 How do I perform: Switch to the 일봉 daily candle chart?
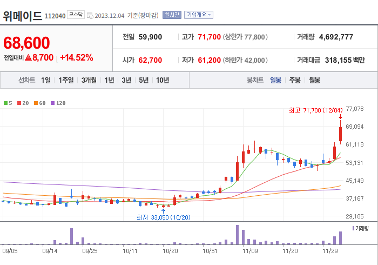(x=275, y=80)
